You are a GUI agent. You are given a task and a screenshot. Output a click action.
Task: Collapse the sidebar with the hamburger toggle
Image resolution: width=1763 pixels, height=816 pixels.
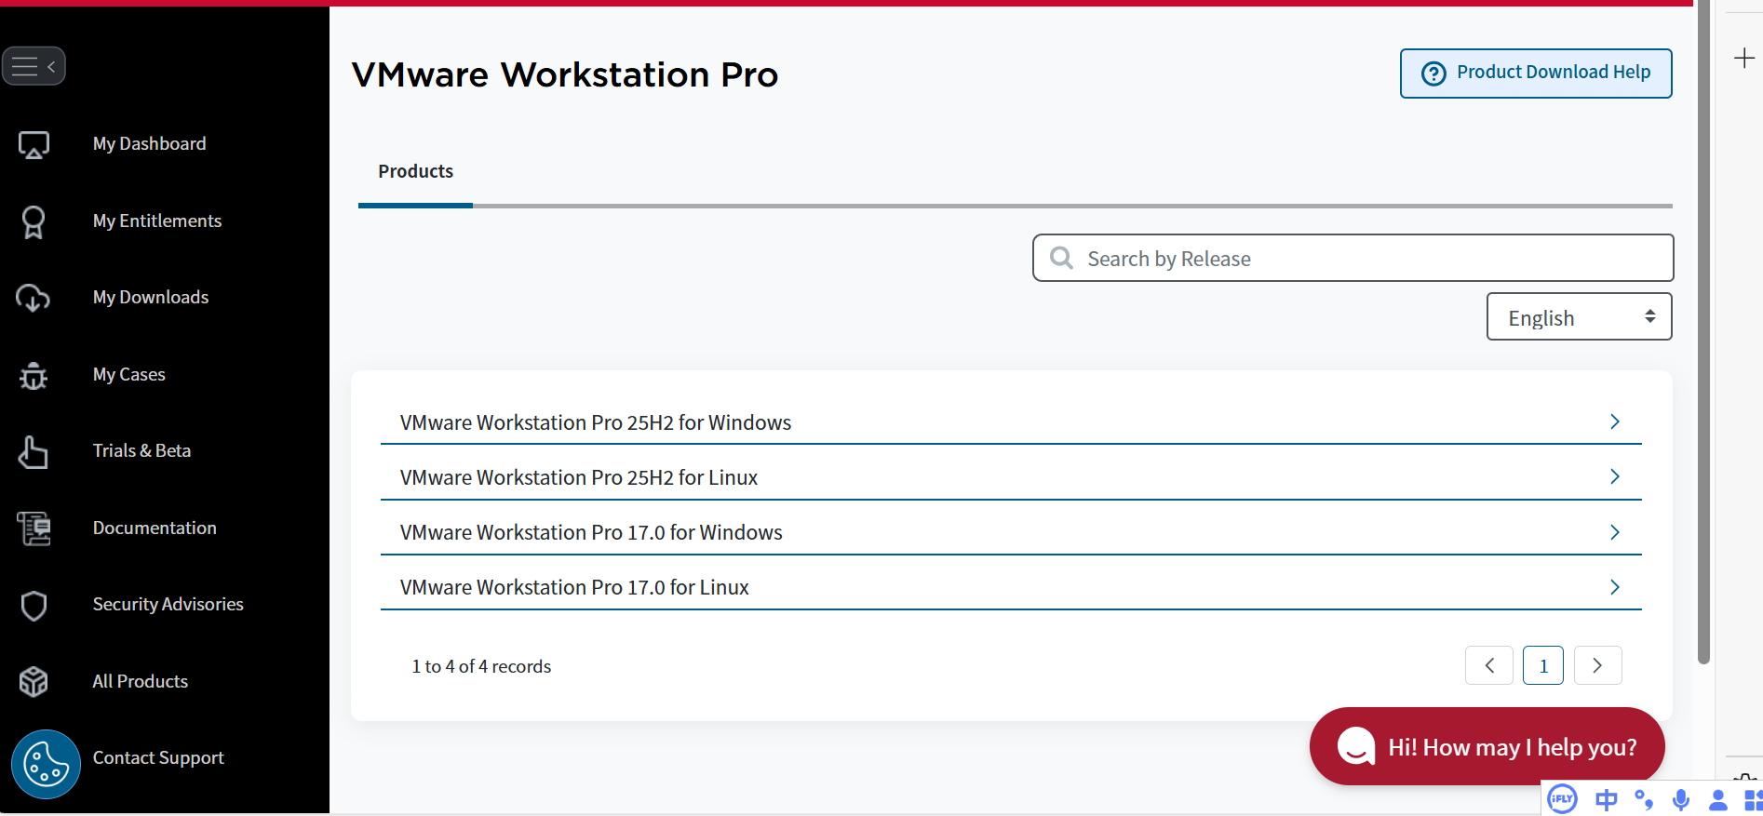[34, 66]
